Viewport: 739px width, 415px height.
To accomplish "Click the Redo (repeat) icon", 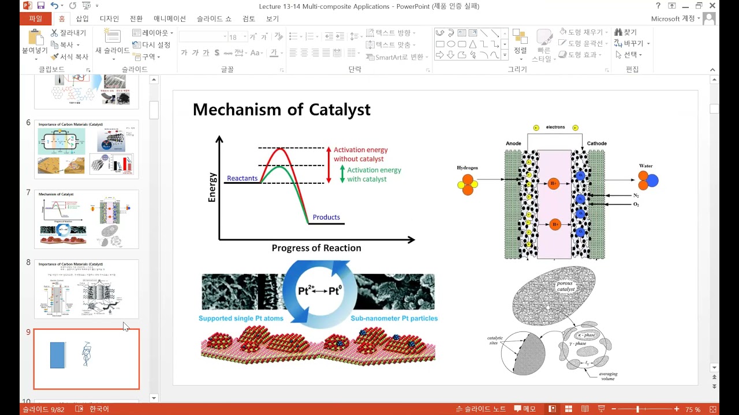I will click(73, 6).
